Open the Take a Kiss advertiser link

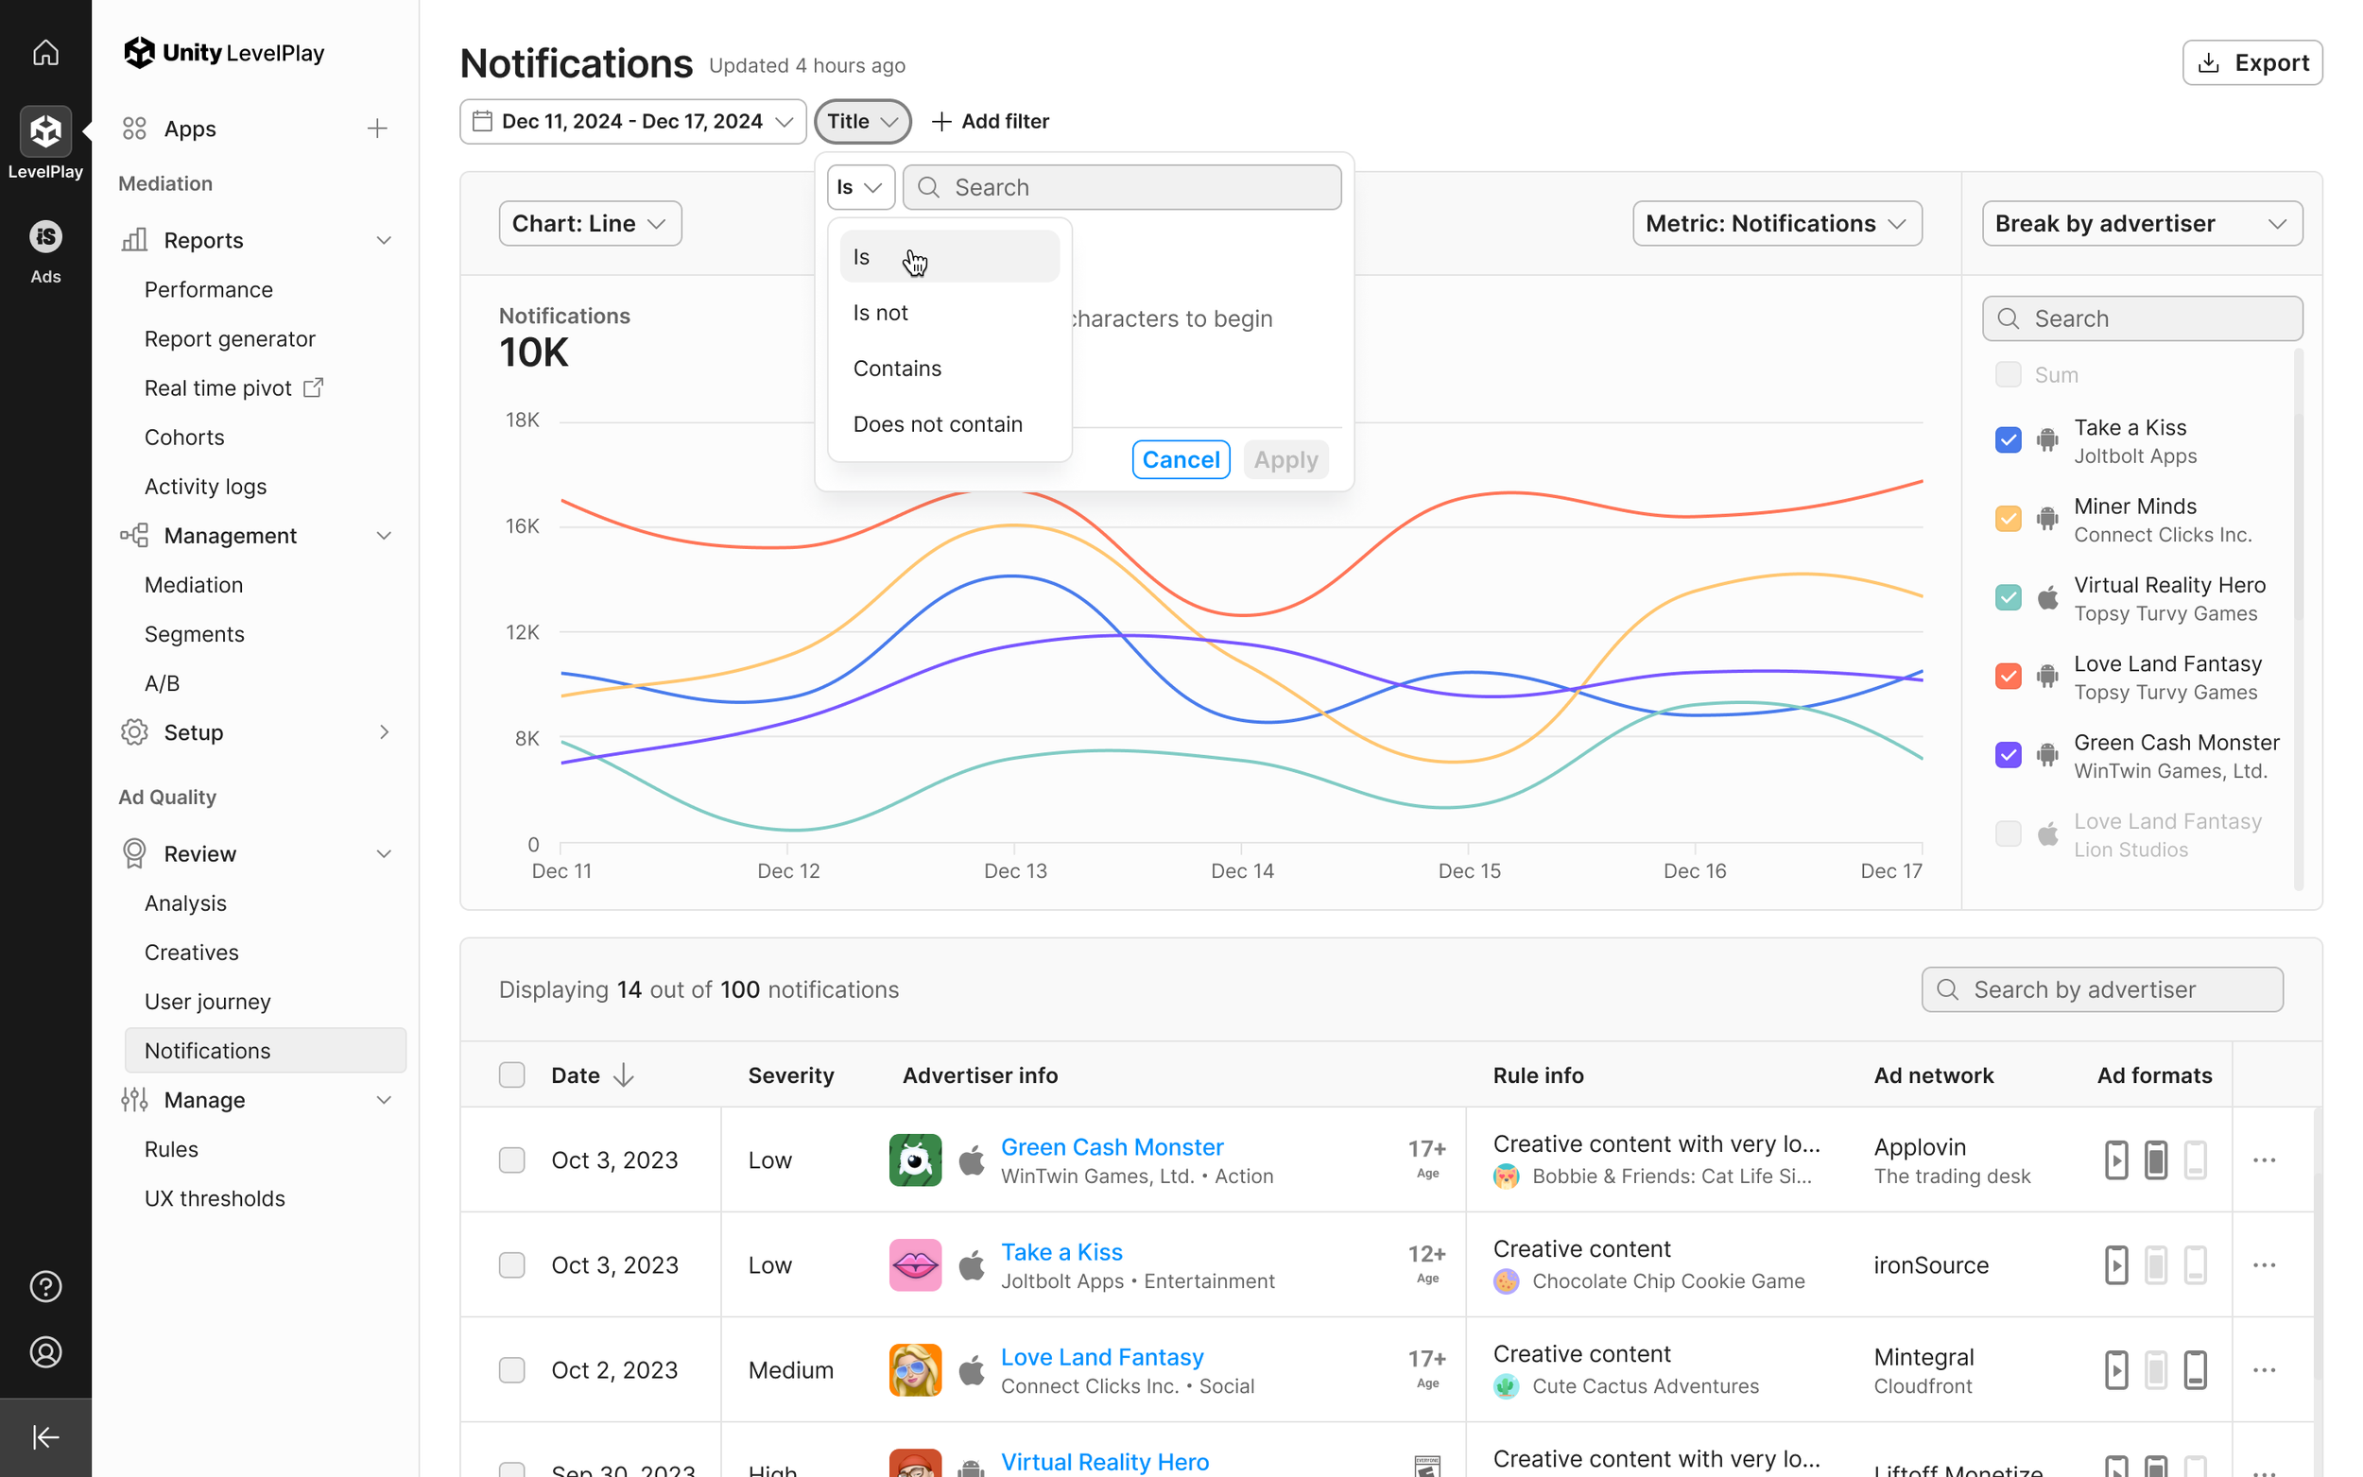1061,1251
